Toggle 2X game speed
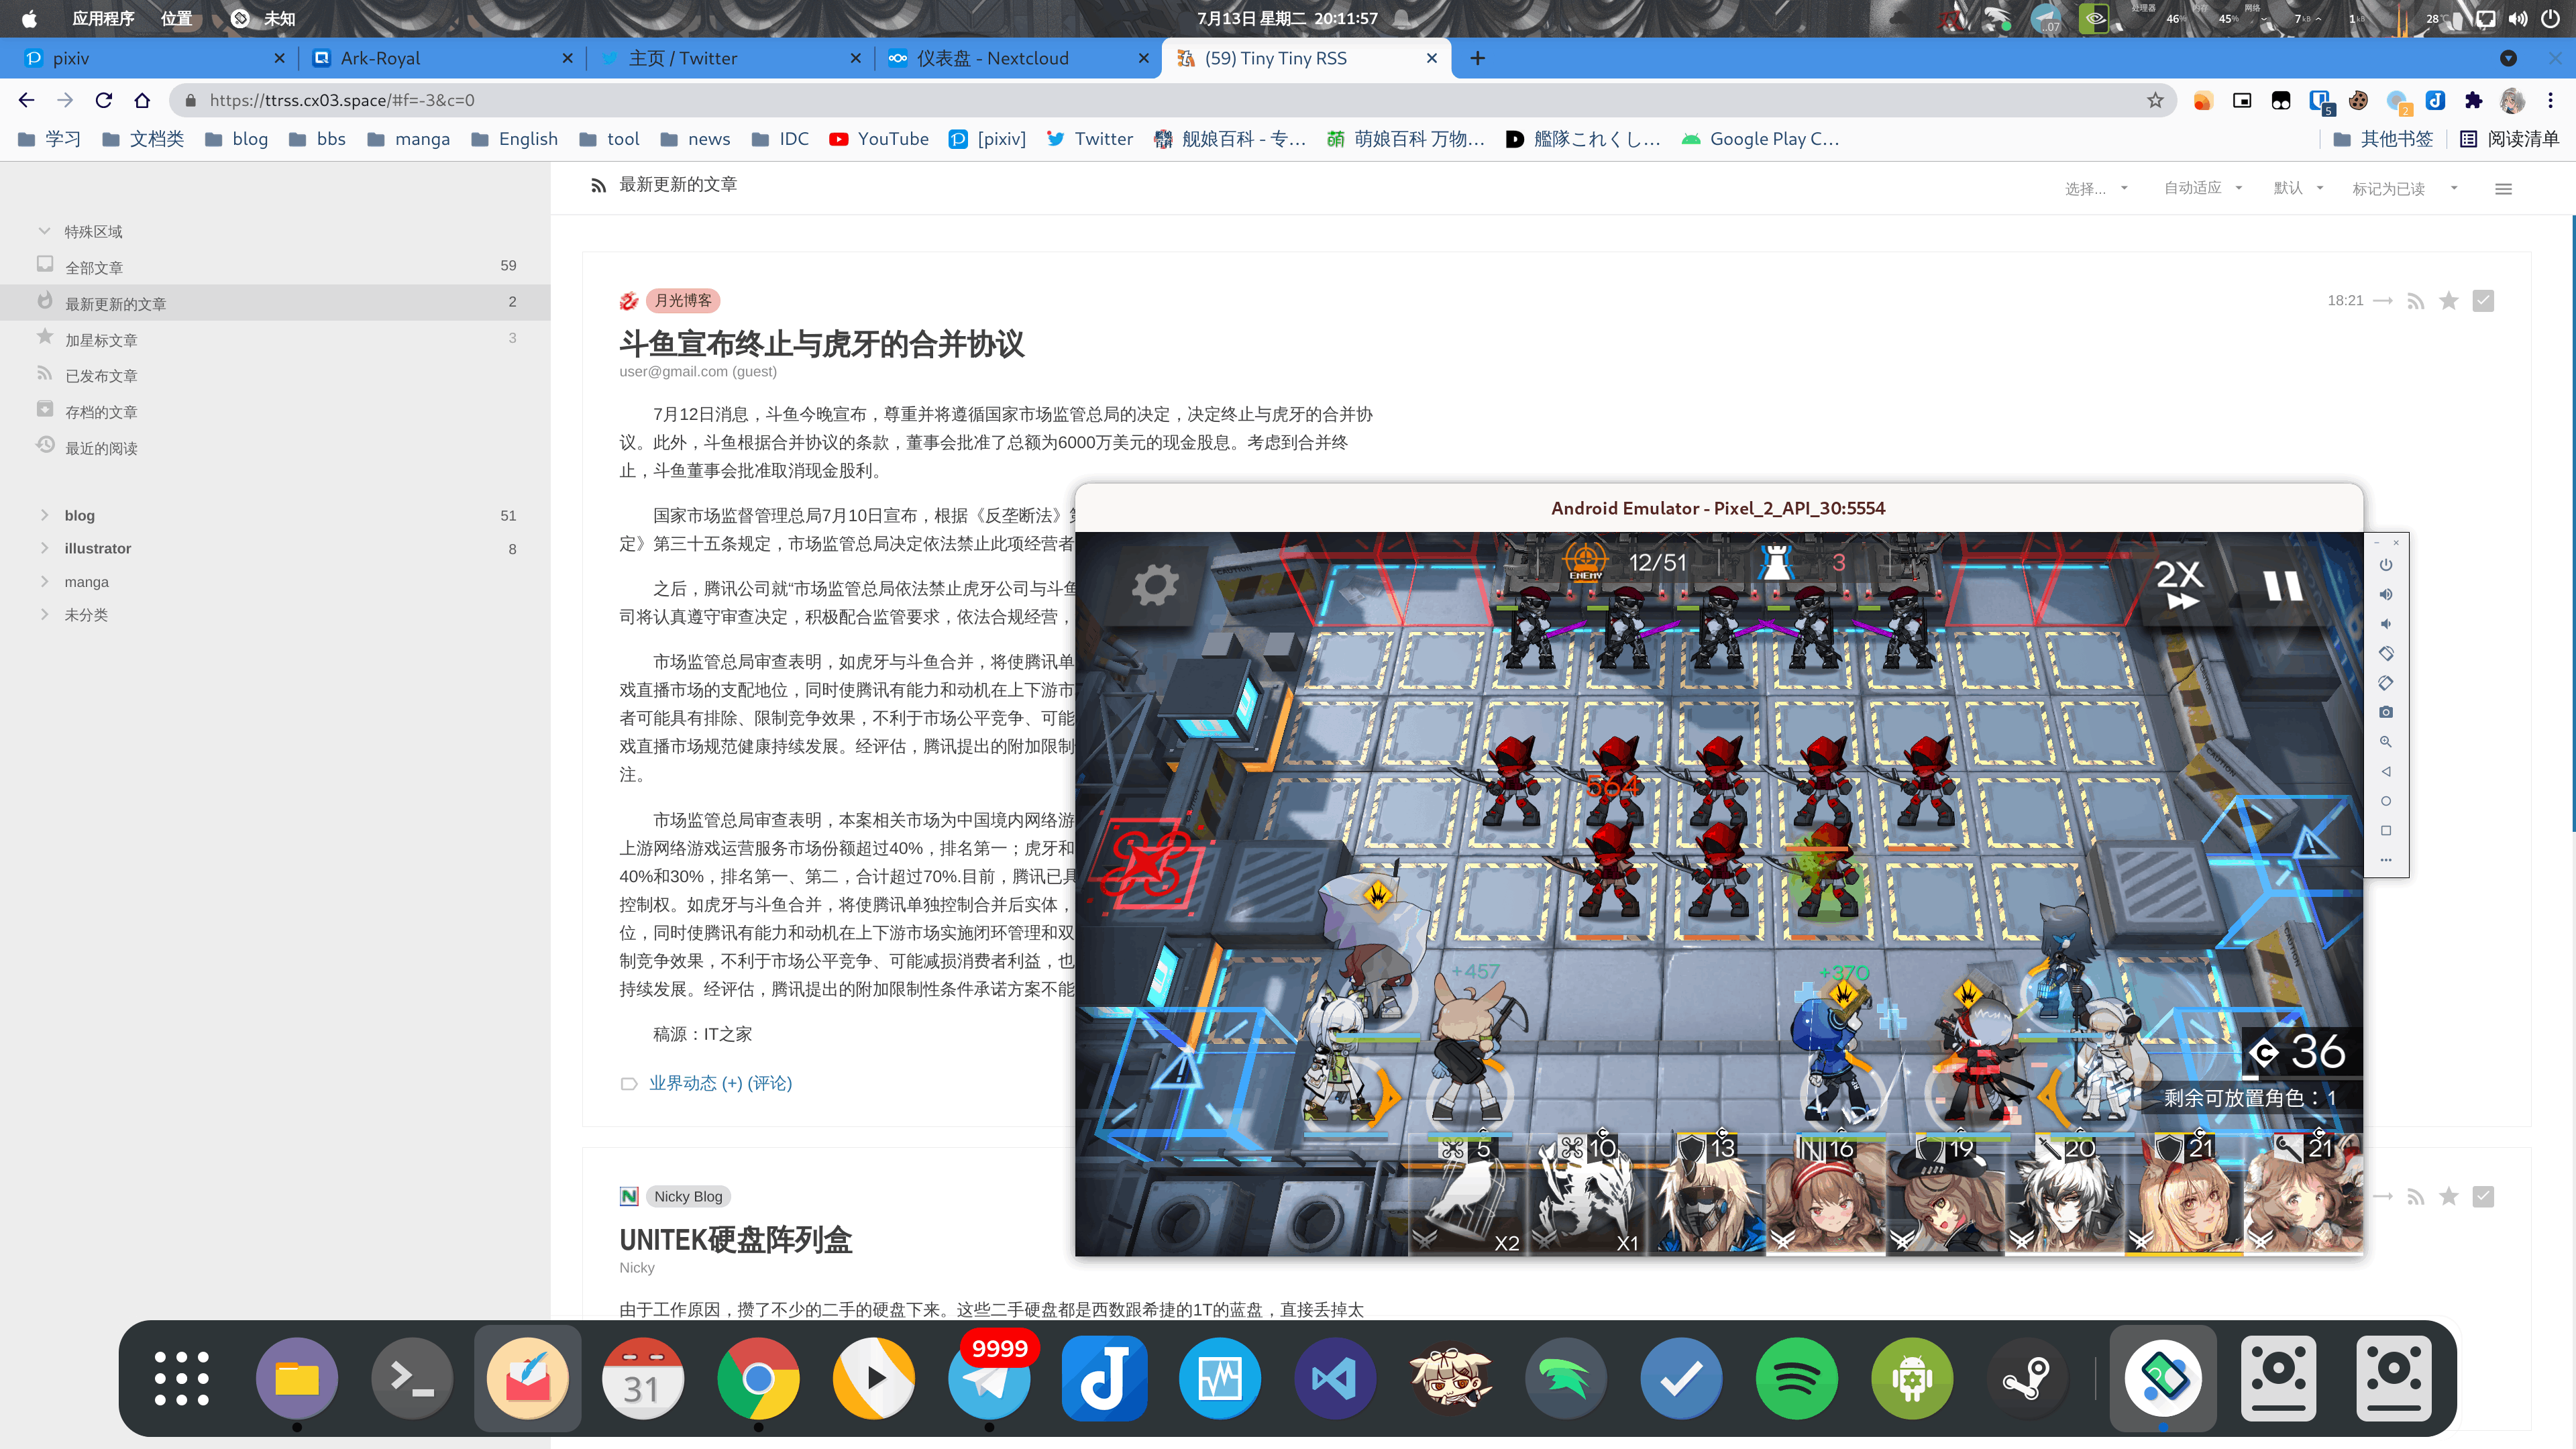This screenshot has width=2576, height=1449. pos(2179,585)
